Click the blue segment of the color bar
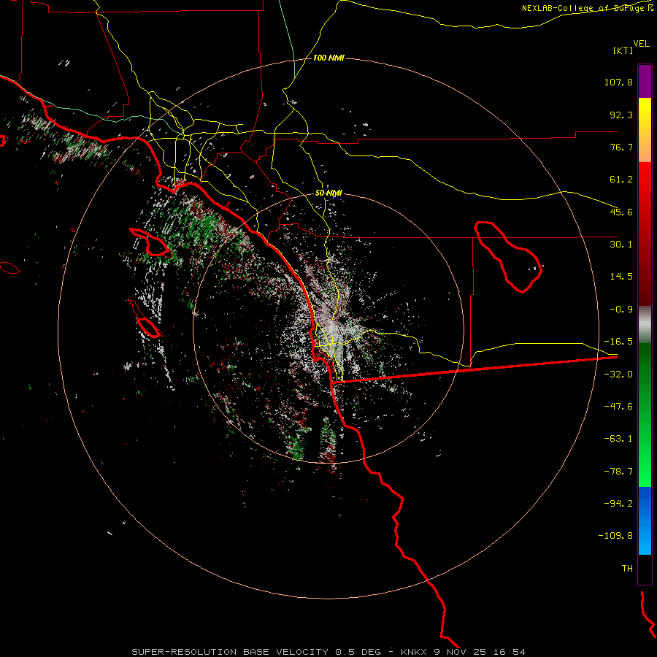The image size is (657, 657). point(645,520)
